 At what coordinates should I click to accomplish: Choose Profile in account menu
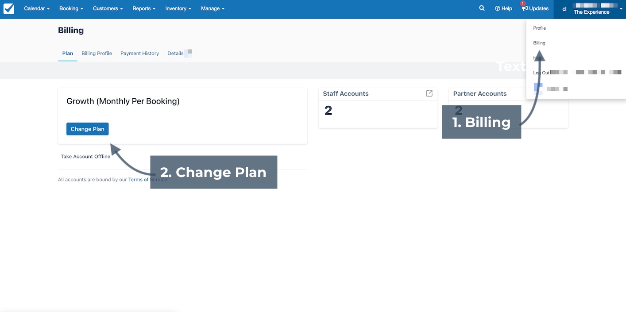(539, 28)
